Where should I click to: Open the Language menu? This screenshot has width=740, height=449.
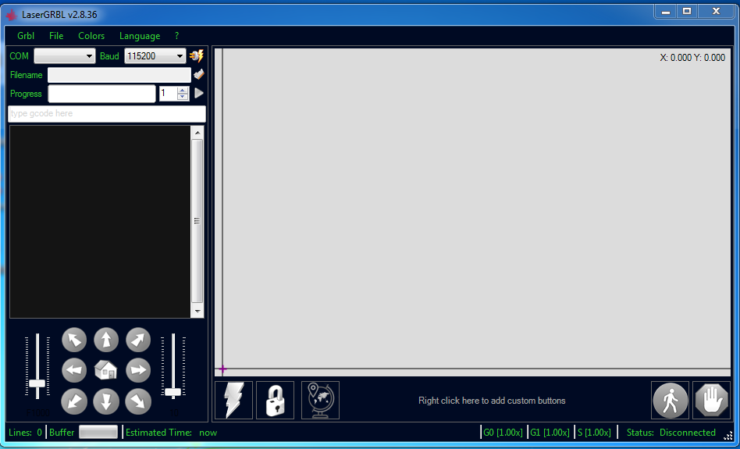pos(140,36)
